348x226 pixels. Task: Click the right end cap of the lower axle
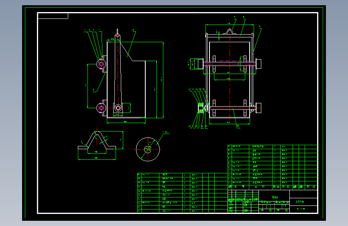[x=258, y=108]
